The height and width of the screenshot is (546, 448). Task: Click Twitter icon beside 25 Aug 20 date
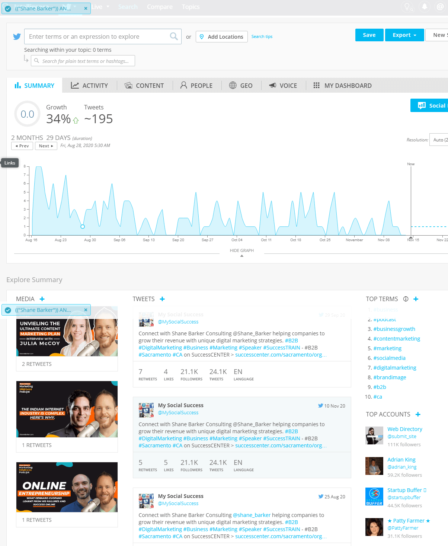pyautogui.click(x=321, y=496)
